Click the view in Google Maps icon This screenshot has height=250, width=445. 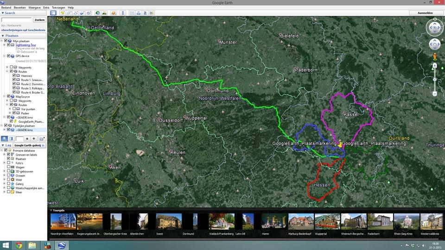click(x=152, y=13)
